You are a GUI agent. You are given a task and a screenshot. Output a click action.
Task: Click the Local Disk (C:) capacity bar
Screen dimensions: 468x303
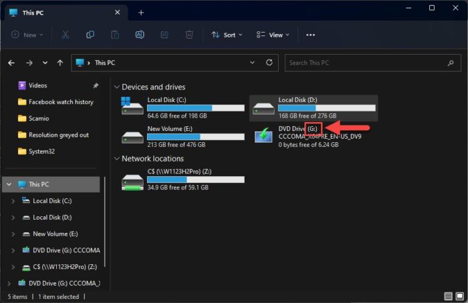pyautogui.click(x=195, y=107)
